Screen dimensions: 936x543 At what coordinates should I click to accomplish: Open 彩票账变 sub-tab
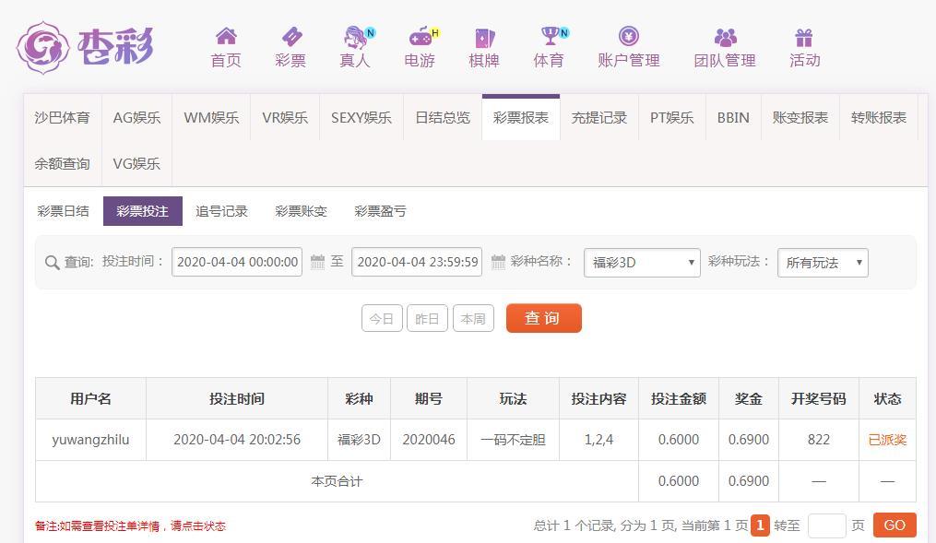[x=301, y=211]
